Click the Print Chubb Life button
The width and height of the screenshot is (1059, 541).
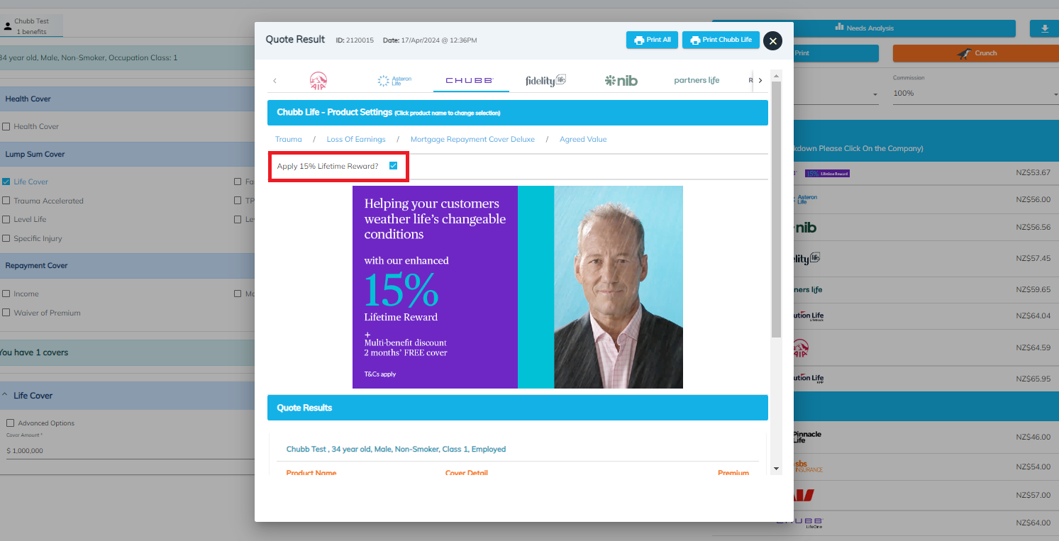pos(721,40)
